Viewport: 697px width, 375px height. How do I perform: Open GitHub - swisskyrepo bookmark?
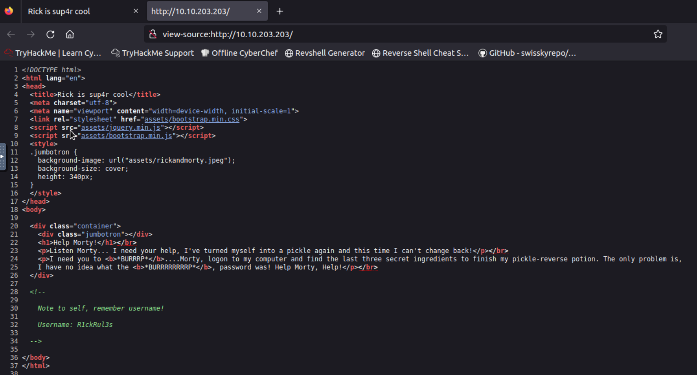(x=527, y=53)
